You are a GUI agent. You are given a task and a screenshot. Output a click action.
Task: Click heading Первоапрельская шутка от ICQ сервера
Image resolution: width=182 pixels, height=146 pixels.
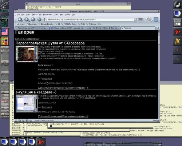(50, 43)
